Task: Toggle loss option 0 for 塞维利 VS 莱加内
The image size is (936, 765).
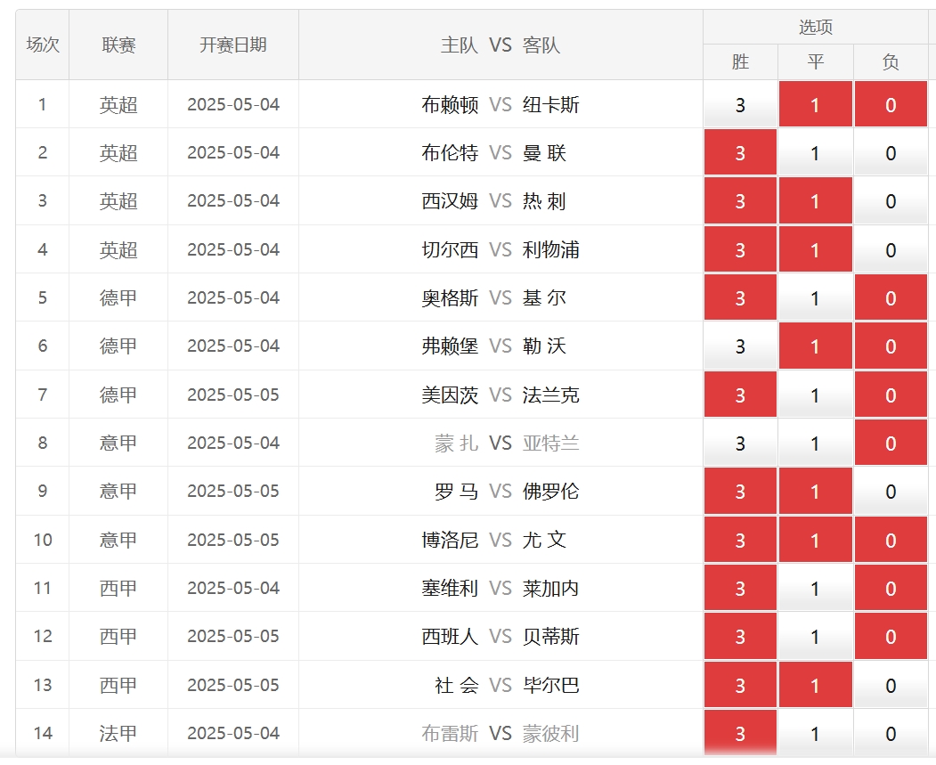Action: (x=891, y=588)
